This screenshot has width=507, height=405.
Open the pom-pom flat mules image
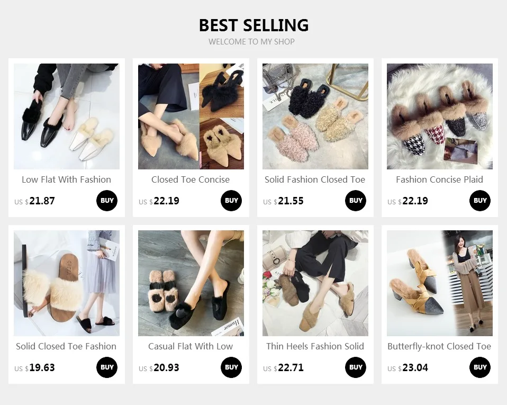pos(191,283)
